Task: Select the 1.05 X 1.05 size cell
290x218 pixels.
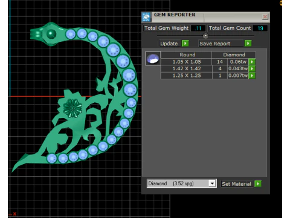Action: coord(187,62)
